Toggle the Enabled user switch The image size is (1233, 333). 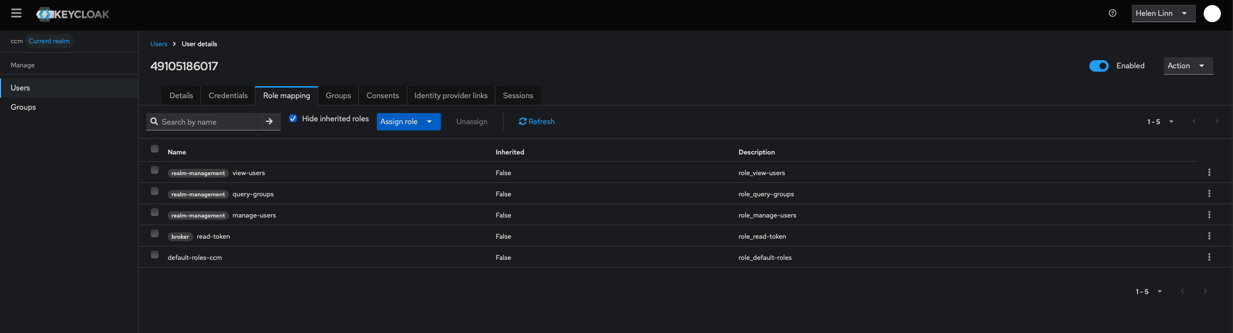pos(1099,66)
